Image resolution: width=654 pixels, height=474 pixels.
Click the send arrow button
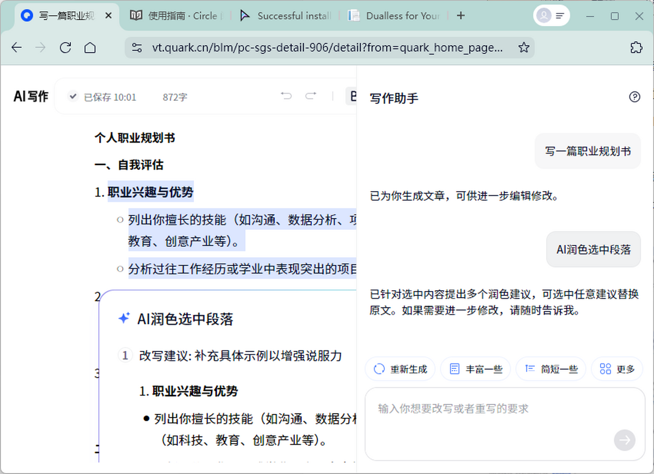coord(624,440)
